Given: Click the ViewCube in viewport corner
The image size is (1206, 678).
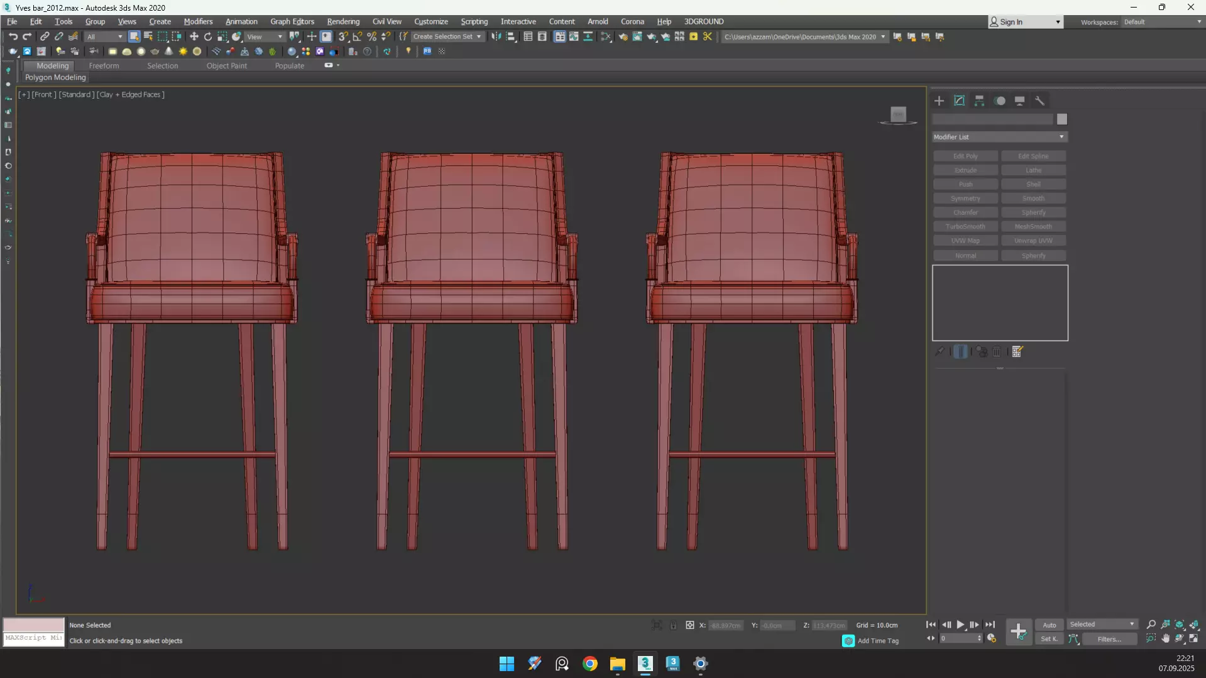Looking at the screenshot, I should pyautogui.click(x=898, y=115).
